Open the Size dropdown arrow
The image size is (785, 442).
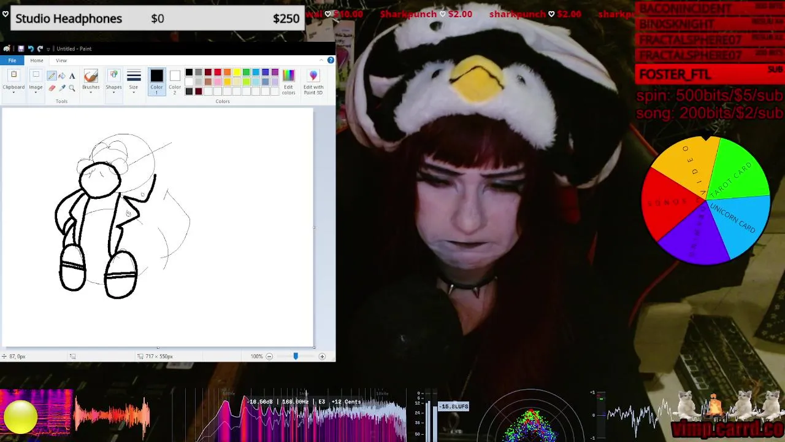point(134,93)
